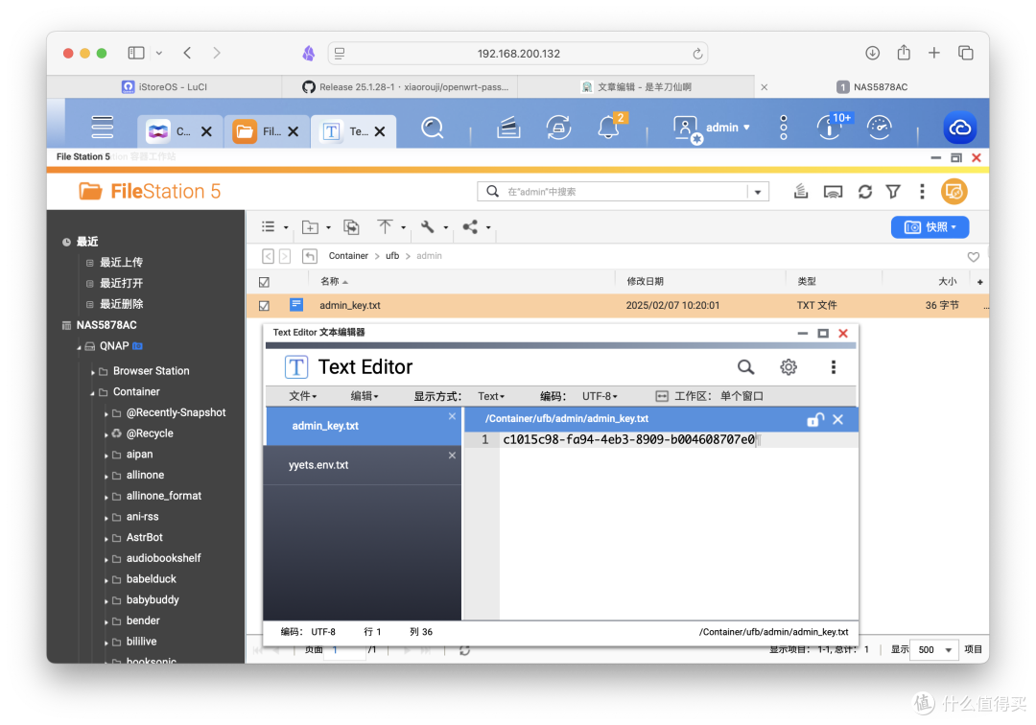This screenshot has height=725, width=1036.
Task: Click Safari sidebar toggle icon
Action: (136, 53)
